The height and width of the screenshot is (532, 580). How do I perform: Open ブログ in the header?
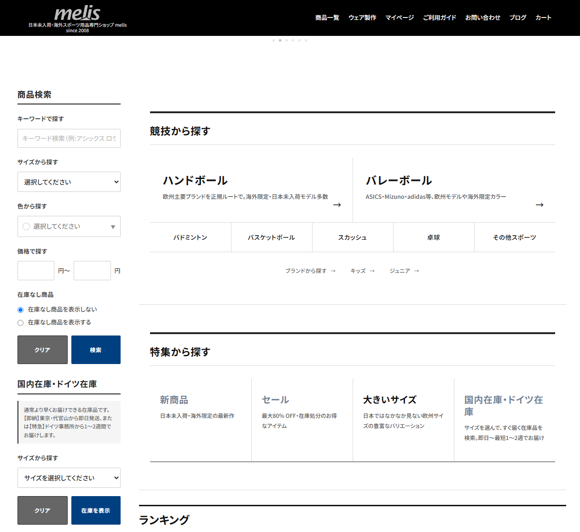click(518, 17)
